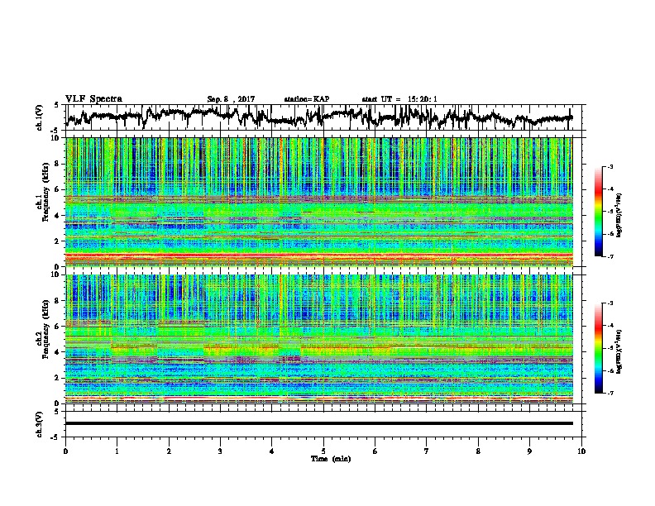Click the "-3" label on ch.1 color bar
Screen dimensions: 655x506
click(x=610, y=166)
